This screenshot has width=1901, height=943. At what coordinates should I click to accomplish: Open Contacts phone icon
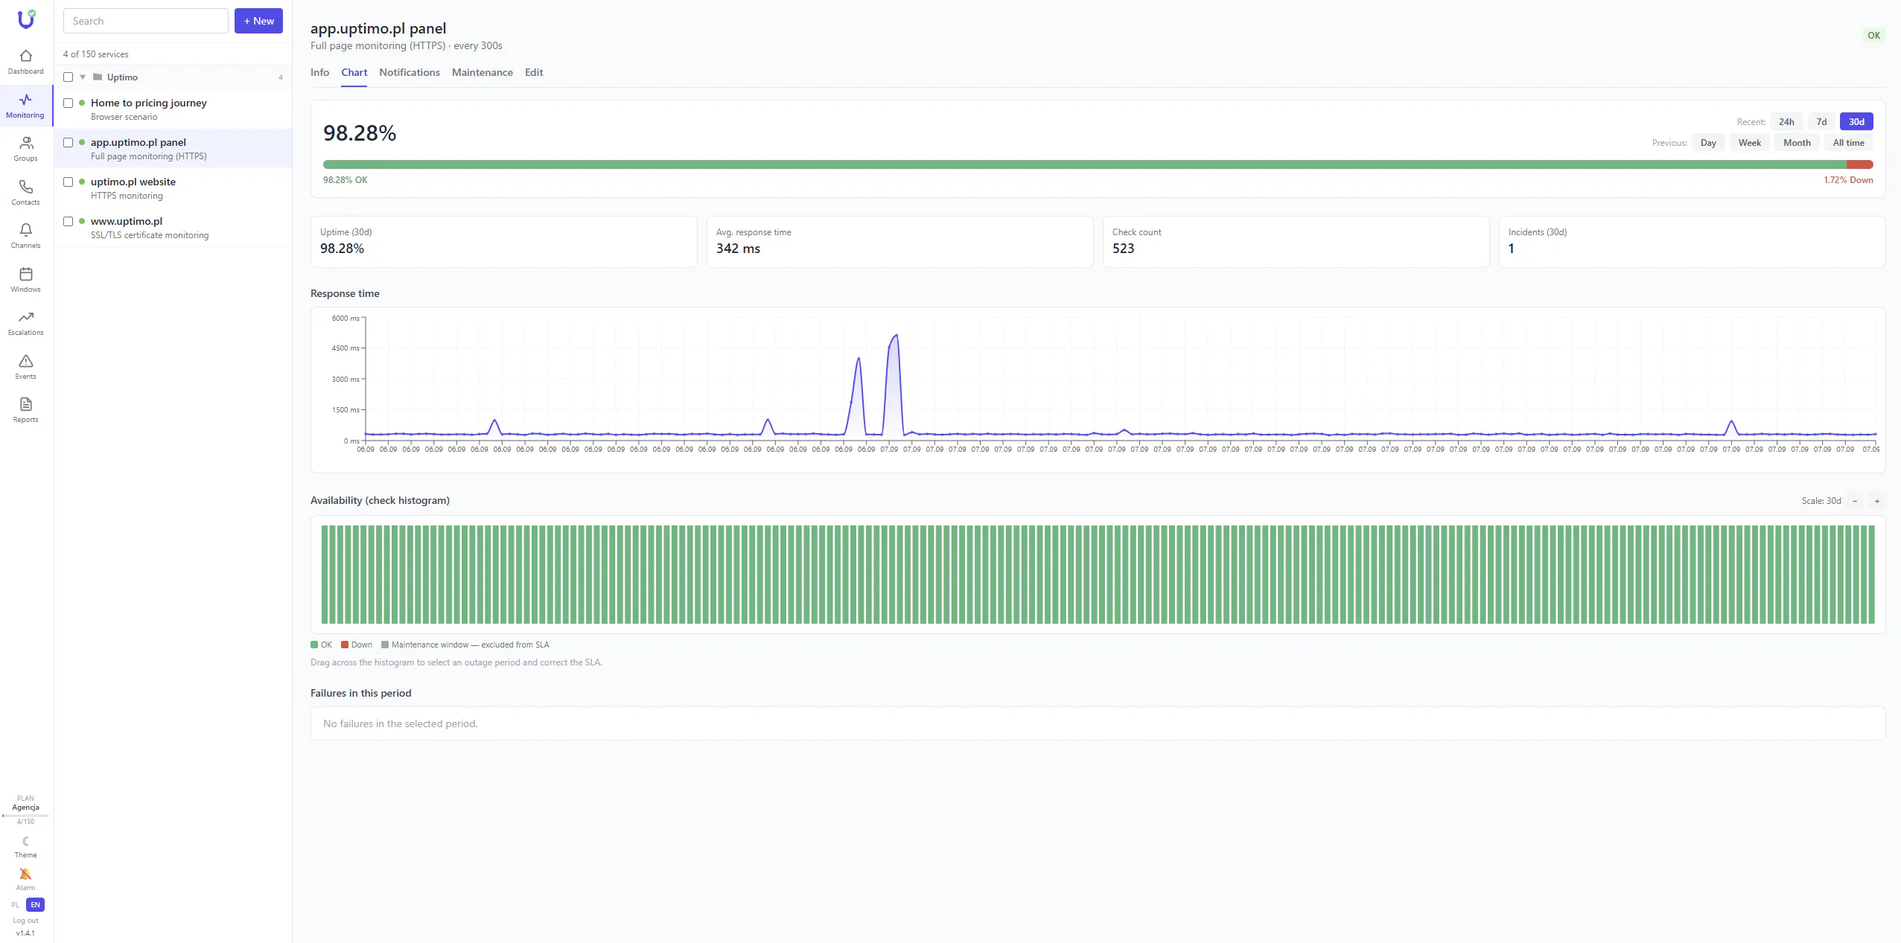click(26, 187)
